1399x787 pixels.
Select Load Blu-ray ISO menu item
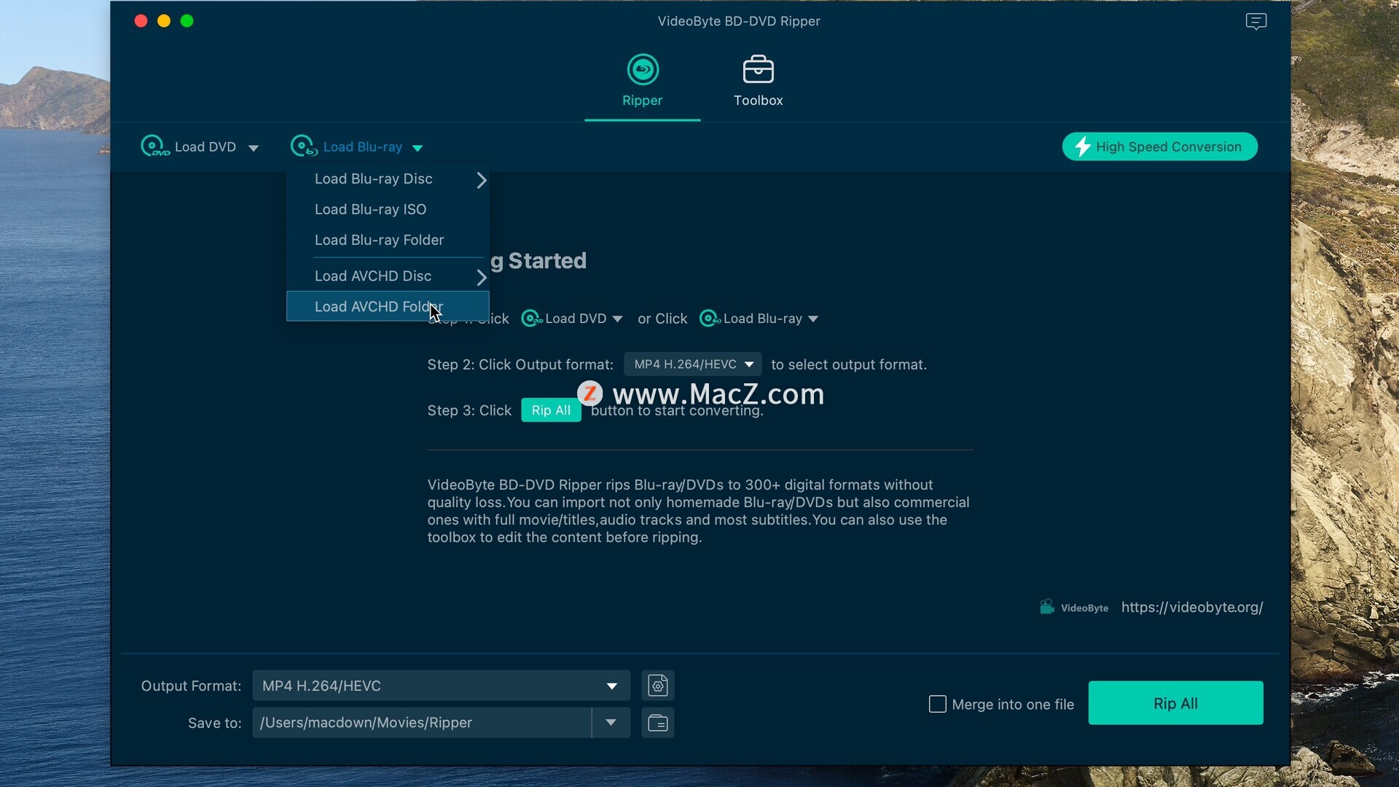370,210
